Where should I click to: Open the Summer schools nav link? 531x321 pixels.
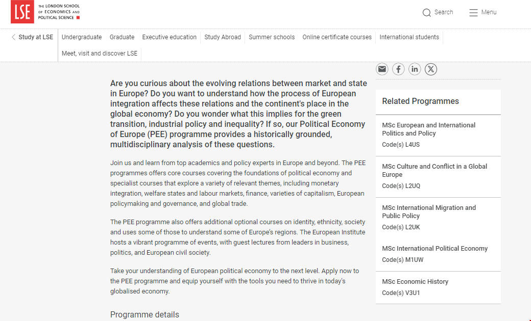tap(272, 37)
